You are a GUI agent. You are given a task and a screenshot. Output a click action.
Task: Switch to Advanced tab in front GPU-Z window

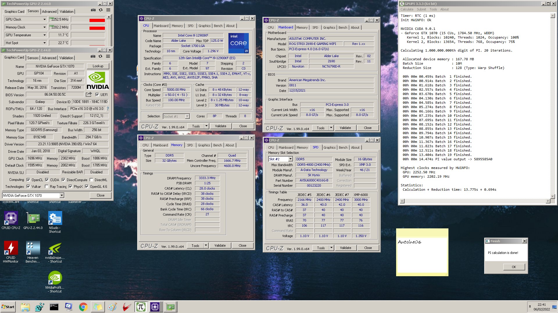[49, 58]
